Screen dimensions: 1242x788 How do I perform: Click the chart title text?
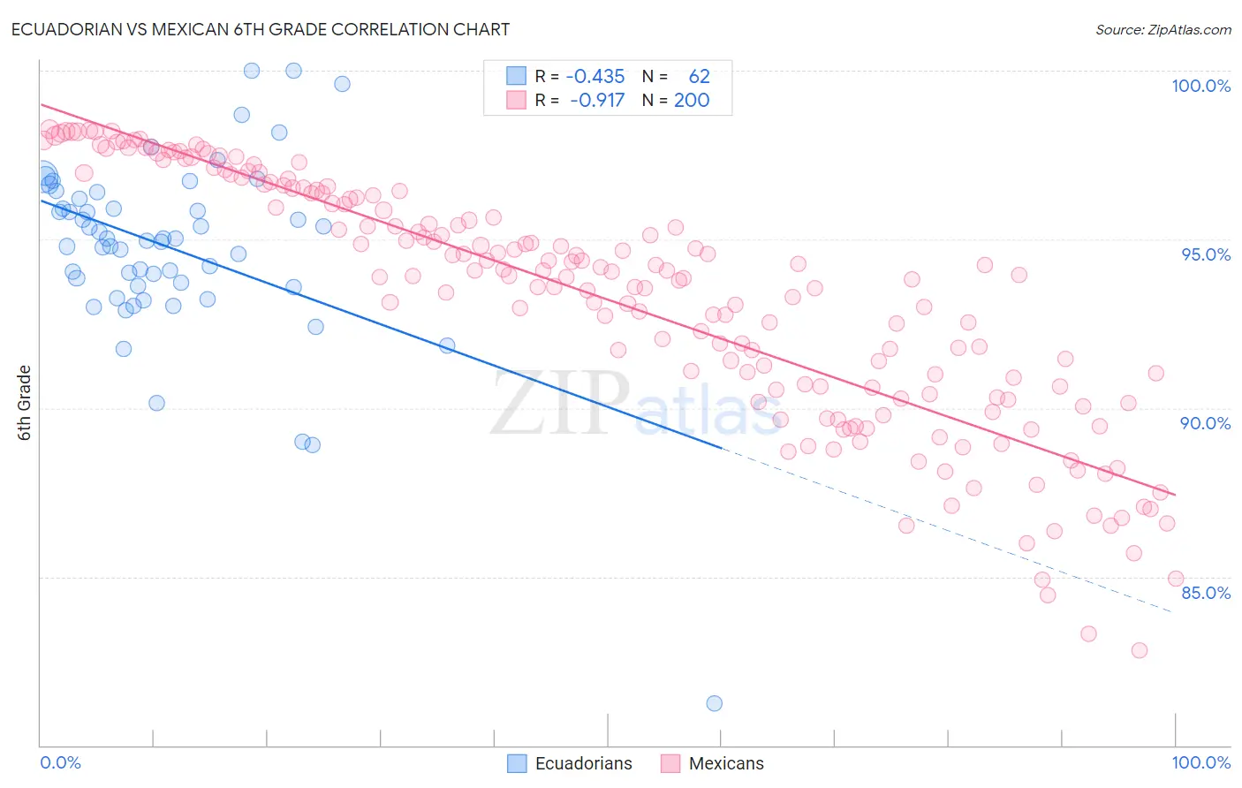[x=261, y=29]
